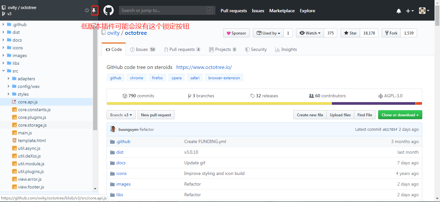Click New pull request button
The width and height of the screenshot is (440, 202).
click(156, 115)
